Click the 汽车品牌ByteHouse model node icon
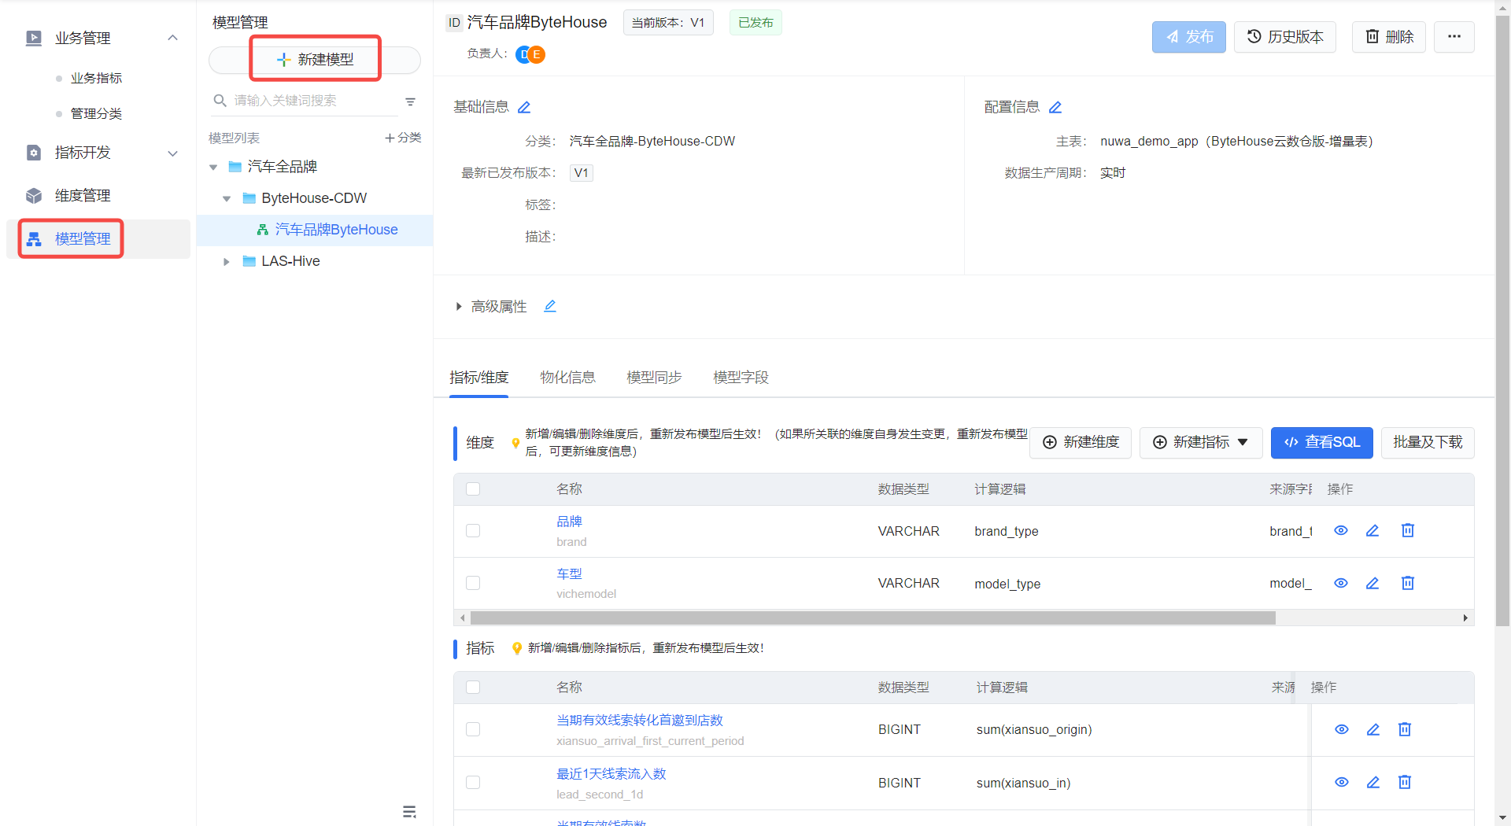 point(263,230)
